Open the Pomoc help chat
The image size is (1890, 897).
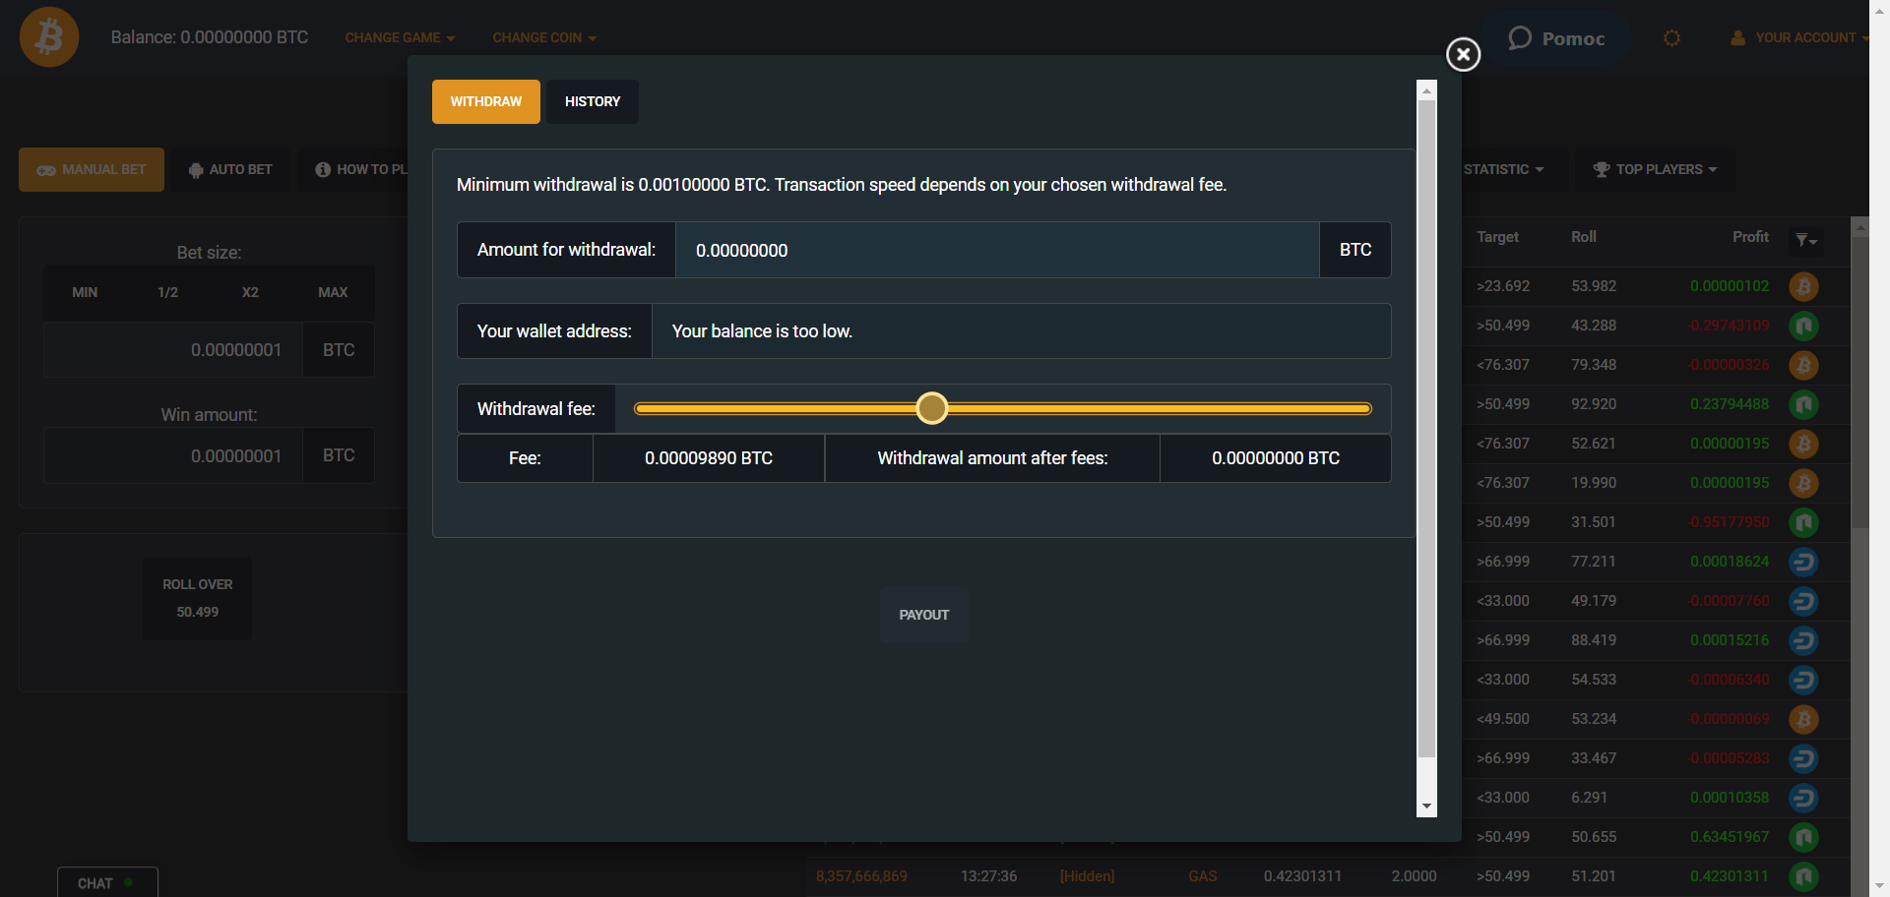1557,38
